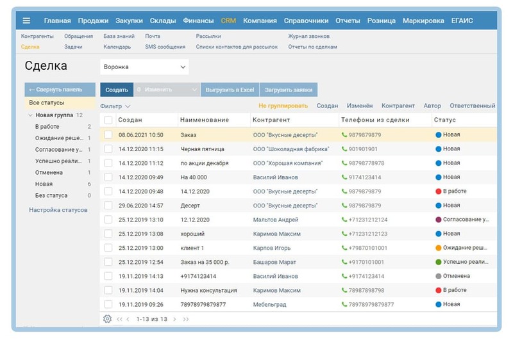This screenshot has width=513, height=340.
Task: Check the Десерт row checkbox
Action: (x=108, y=206)
